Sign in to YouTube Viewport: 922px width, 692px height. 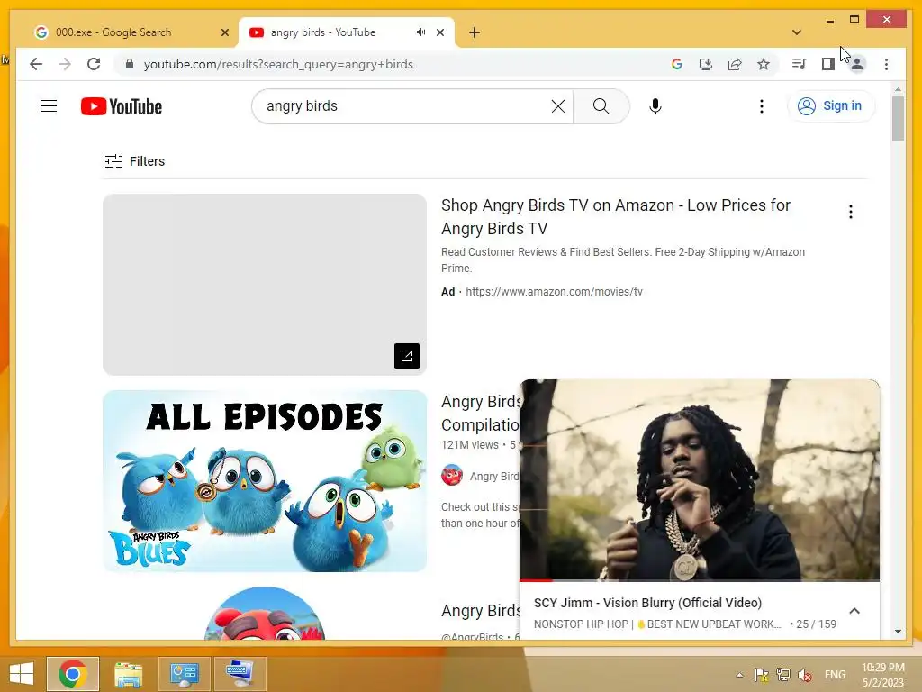tap(830, 106)
